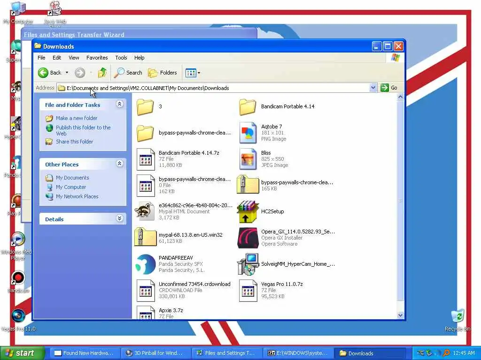
Task: Go to My Documents in Other Places
Action: [72, 178]
